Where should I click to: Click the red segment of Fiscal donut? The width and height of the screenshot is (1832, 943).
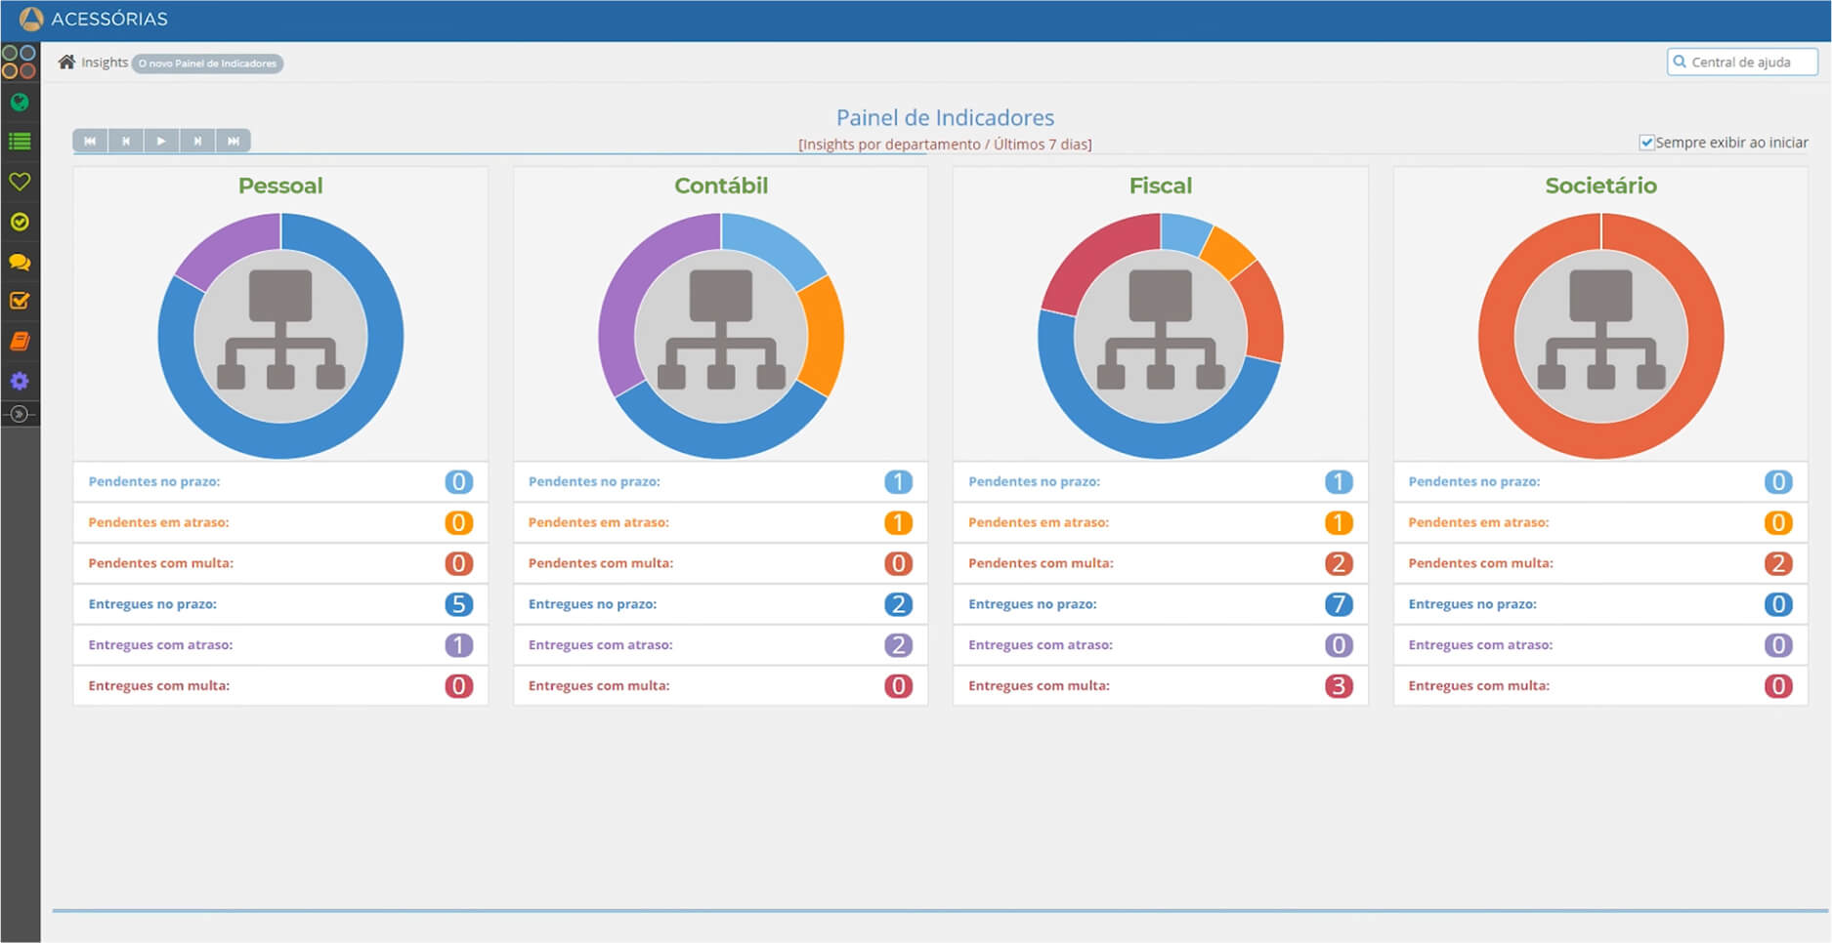click(1096, 259)
